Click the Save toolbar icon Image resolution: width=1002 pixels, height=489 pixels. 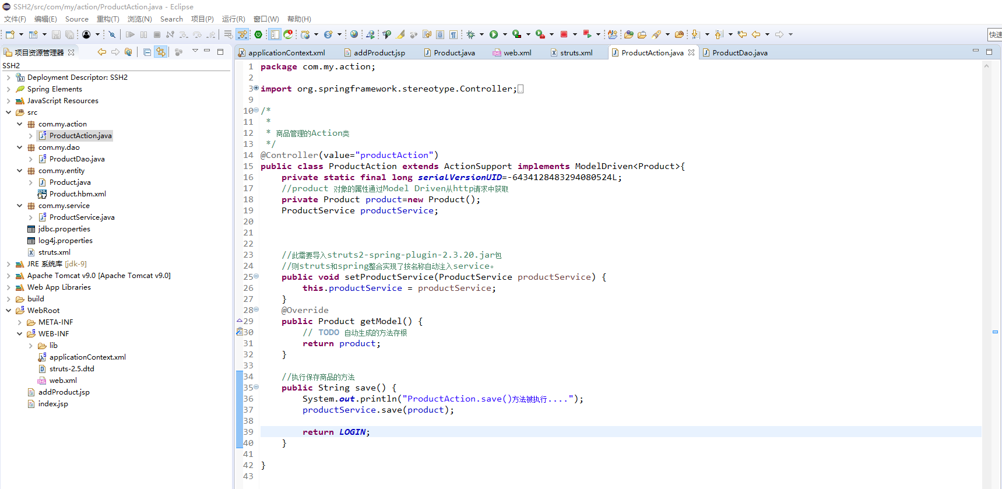tap(56, 34)
